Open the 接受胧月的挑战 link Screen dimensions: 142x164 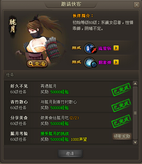tap(54, 134)
